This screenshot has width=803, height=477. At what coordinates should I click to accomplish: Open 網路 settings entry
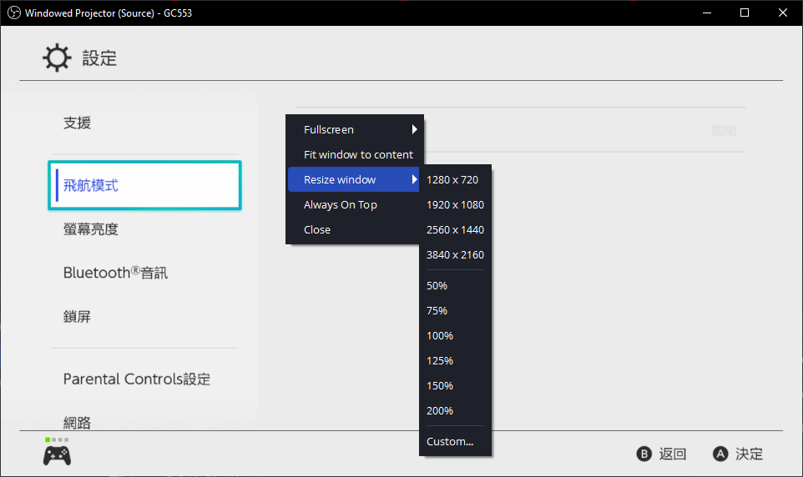click(78, 423)
